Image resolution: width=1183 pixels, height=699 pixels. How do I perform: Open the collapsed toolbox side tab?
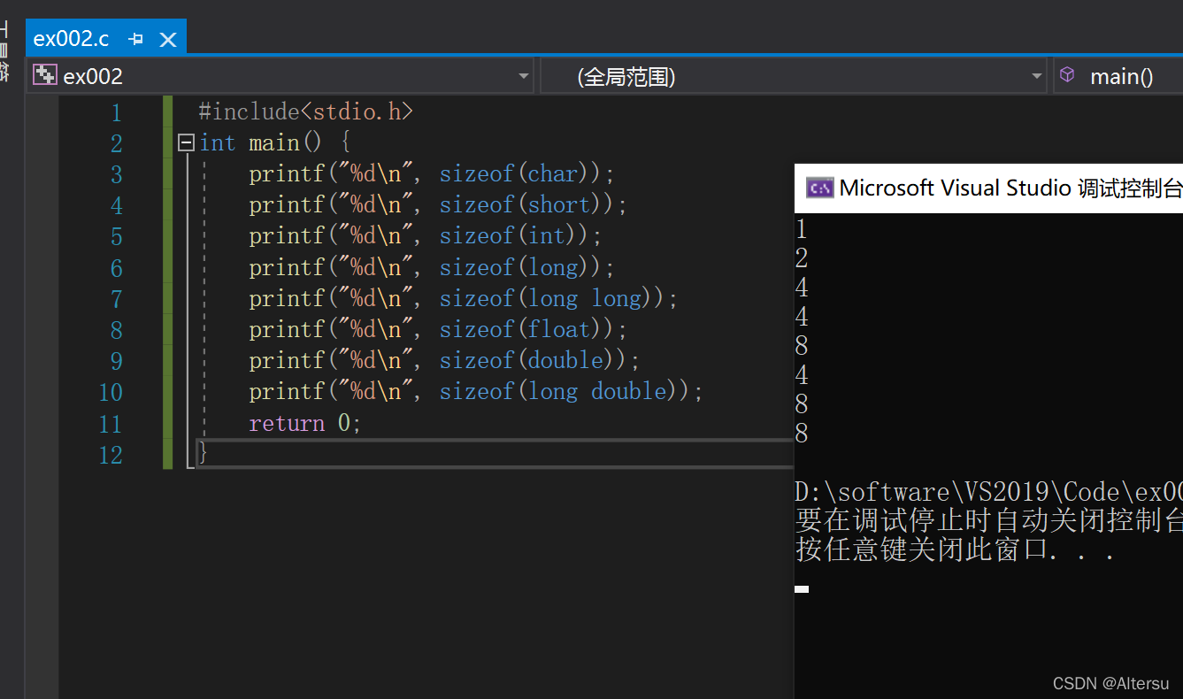tap(4, 51)
